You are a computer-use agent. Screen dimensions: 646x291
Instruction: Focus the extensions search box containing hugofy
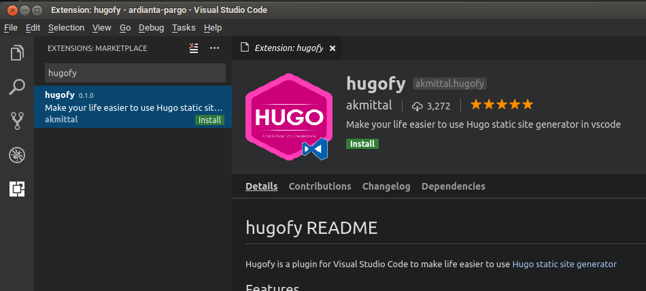pyautogui.click(x=135, y=73)
